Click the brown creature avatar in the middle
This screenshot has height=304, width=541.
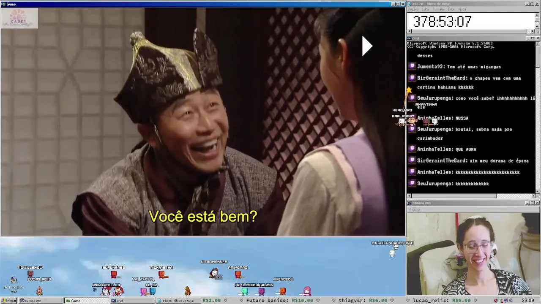[188, 290]
